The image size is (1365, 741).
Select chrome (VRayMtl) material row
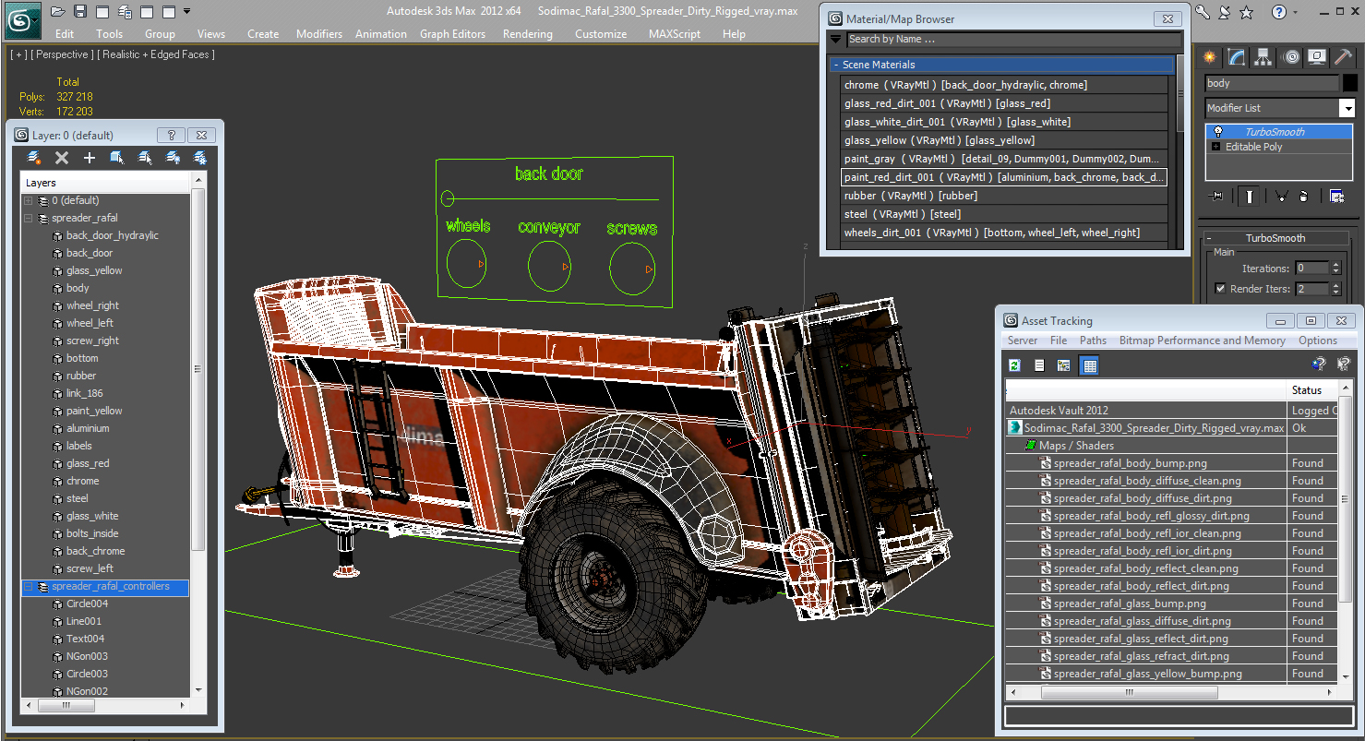pyautogui.click(x=1004, y=85)
